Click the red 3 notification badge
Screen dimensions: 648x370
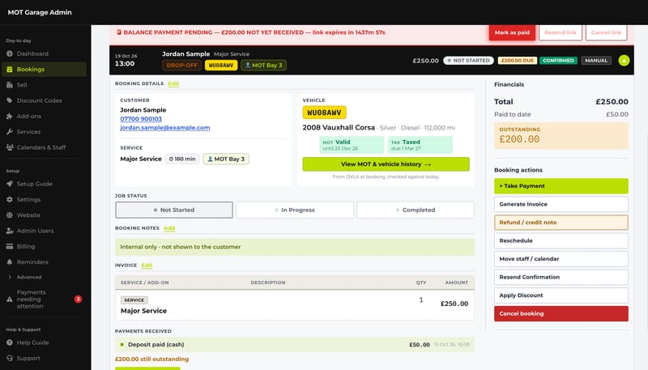pos(78,299)
